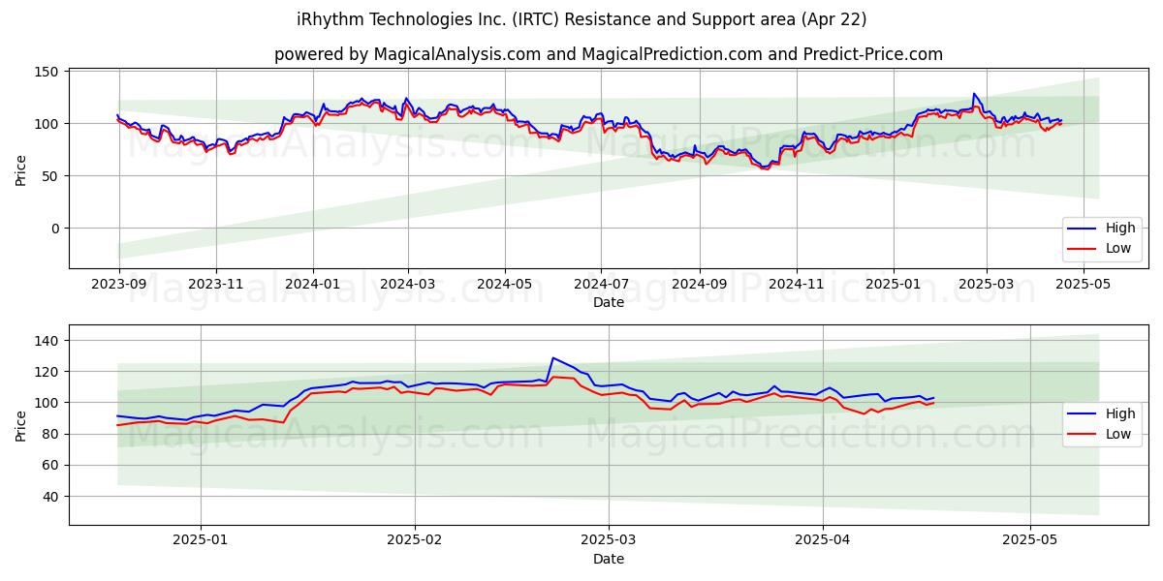Click the '2025-04' tick label in bottom chart

click(823, 541)
